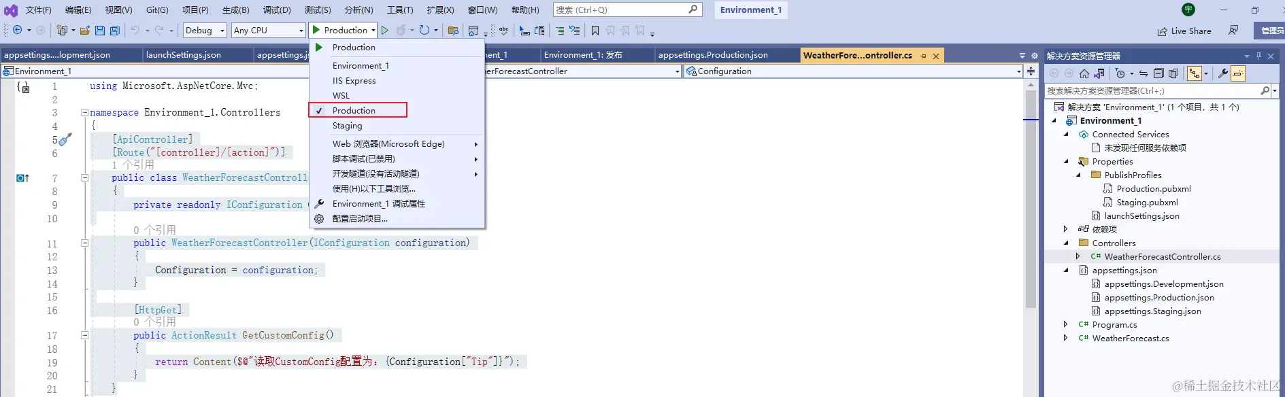Click the New Project toolbar icon

pyautogui.click(x=62, y=31)
